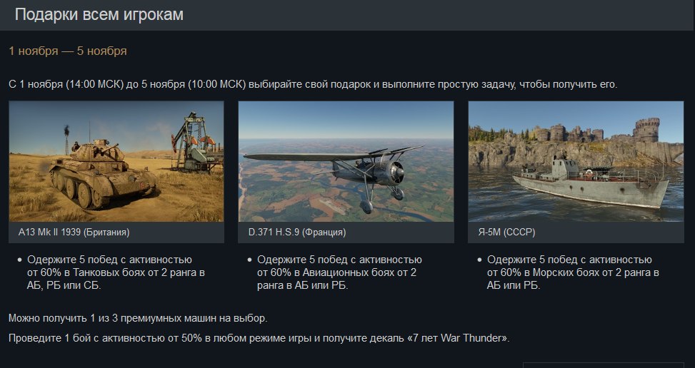Viewport: 695px width, 368px height.
Task: Open the A13 Mk II tank image
Action: (x=116, y=161)
